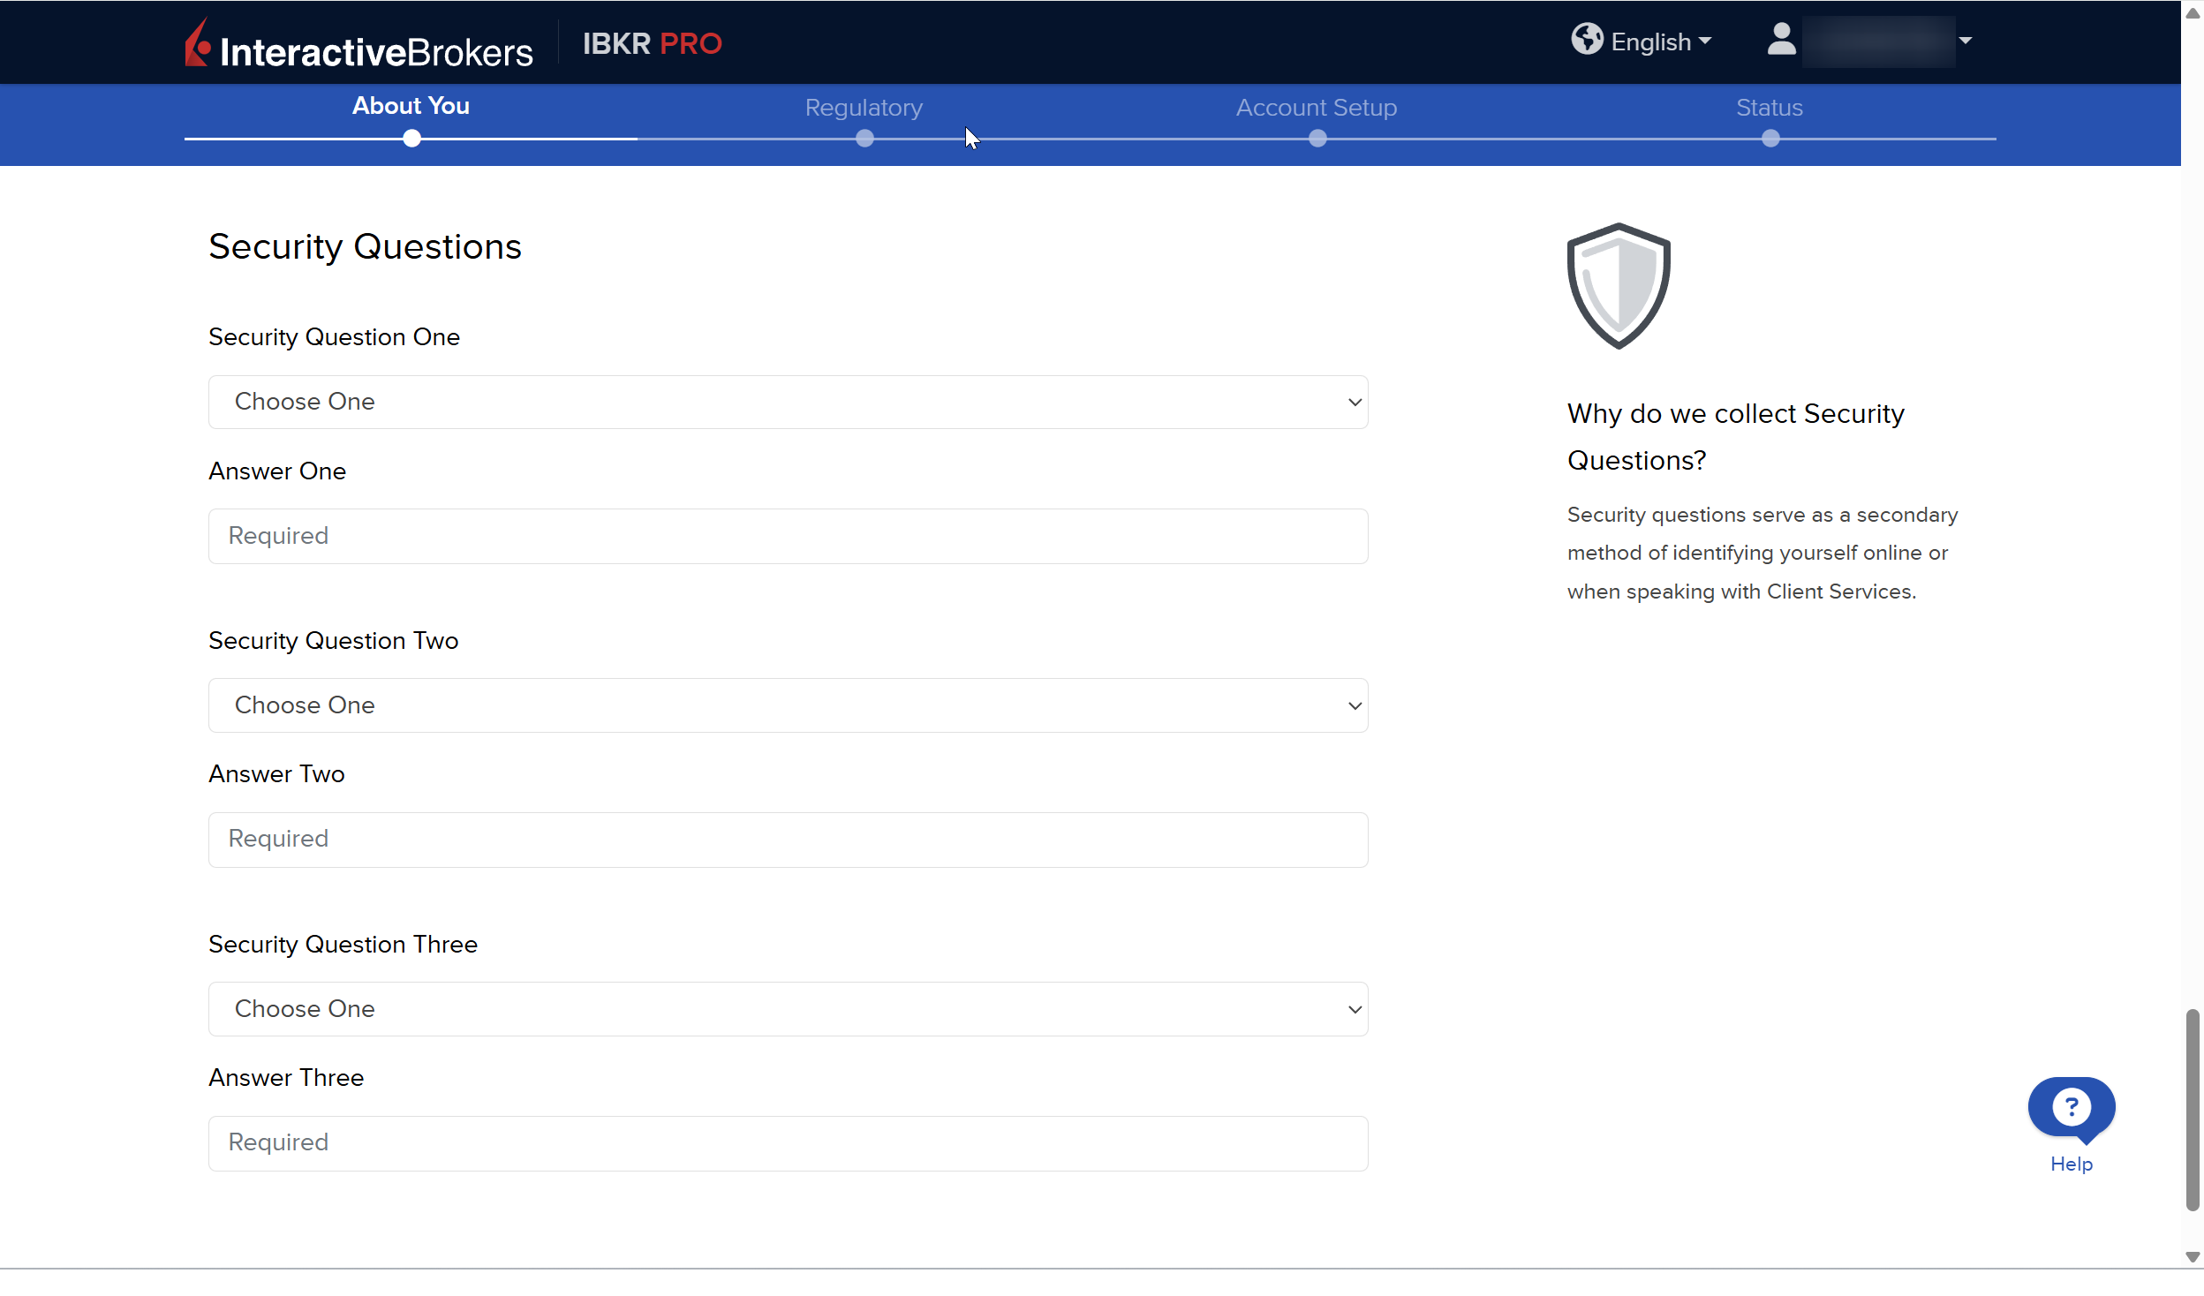Viewport: 2204px width, 1296px height.
Task: Open Security Question Two dropdown
Action: pos(788,705)
